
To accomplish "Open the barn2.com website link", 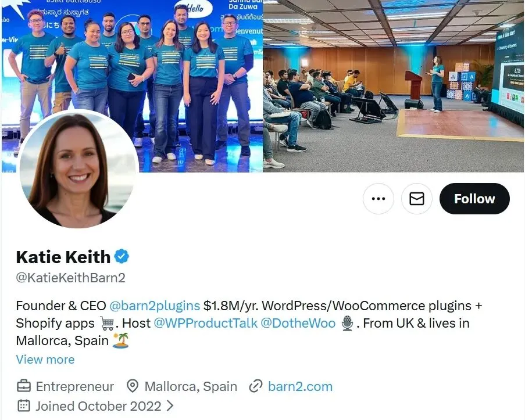I will coord(300,386).
